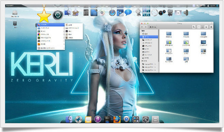Open the gear settings menu in file manager

pos(211,27)
